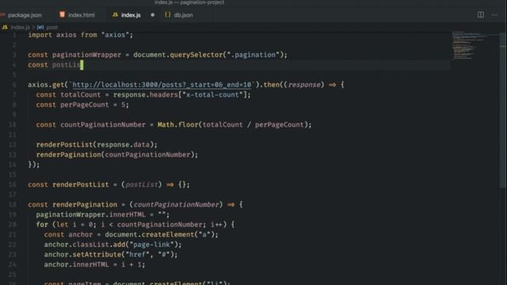Open the editor more actions menu
Image resolution: width=507 pixels, height=285 pixels.
494,15
